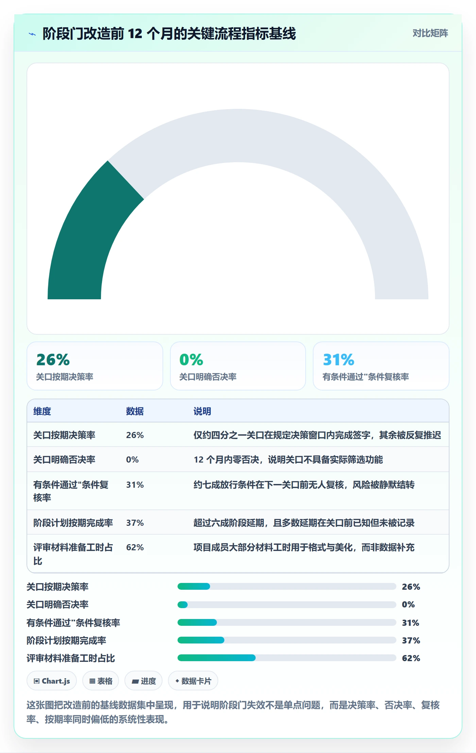This screenshot has height=753, width=476.
Task: Click the 表格 chip
Action: pos(101,681)
